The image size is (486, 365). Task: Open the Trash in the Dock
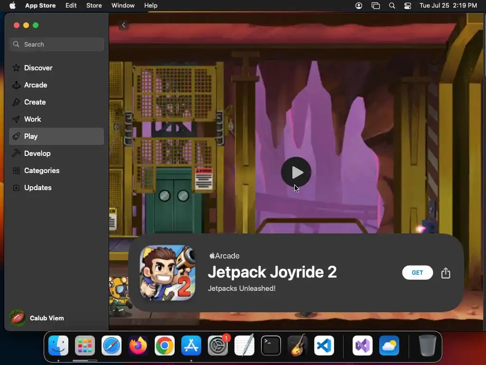[428, 346]
